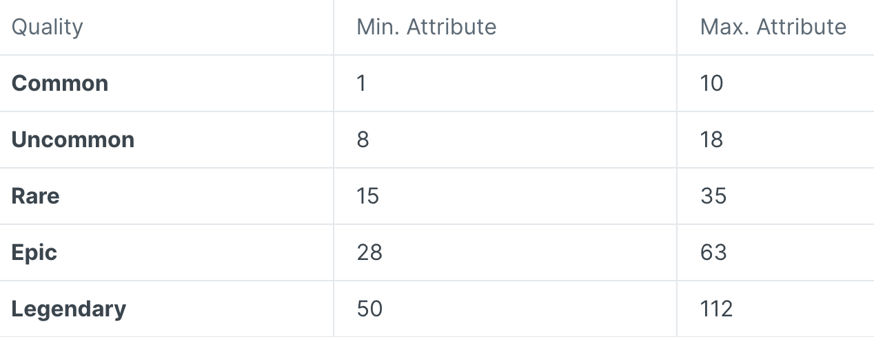Select Rare's maximum attribute value 35
The height and width of the screenshot is (337, 874).
713,197
